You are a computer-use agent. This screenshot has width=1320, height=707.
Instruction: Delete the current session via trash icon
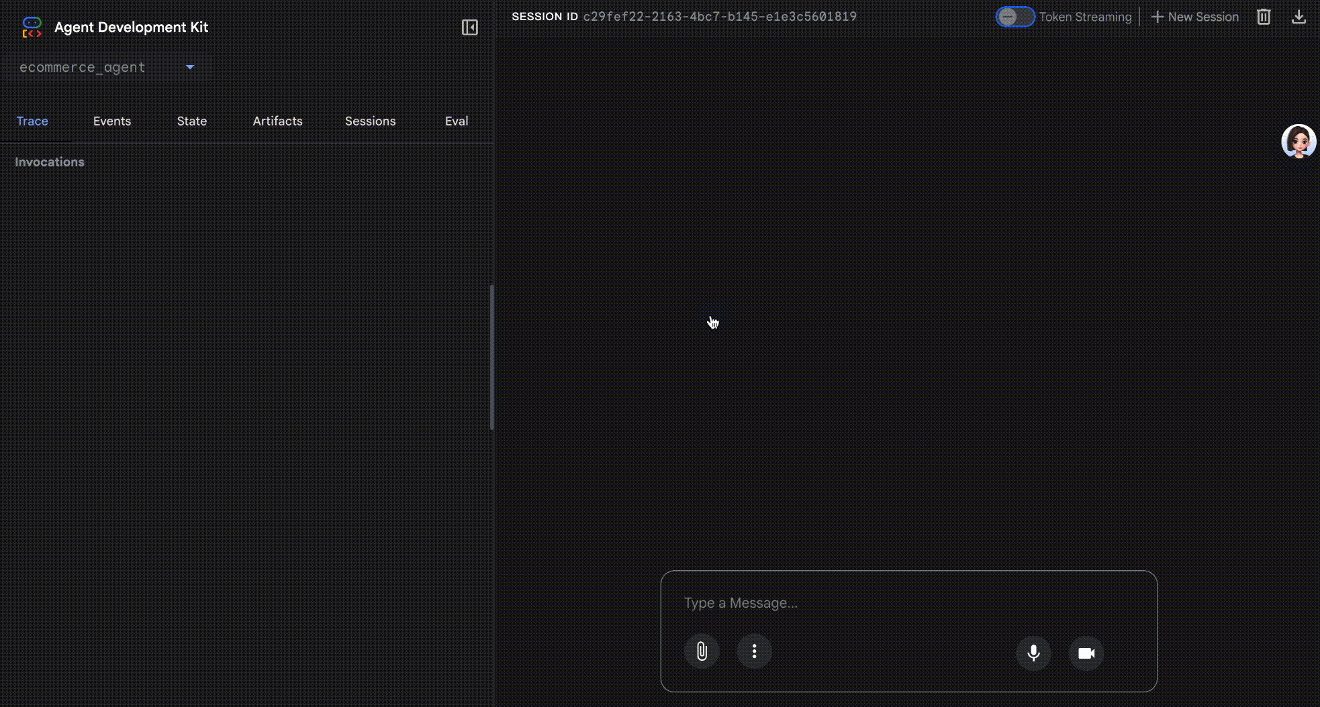[1264, 17]
